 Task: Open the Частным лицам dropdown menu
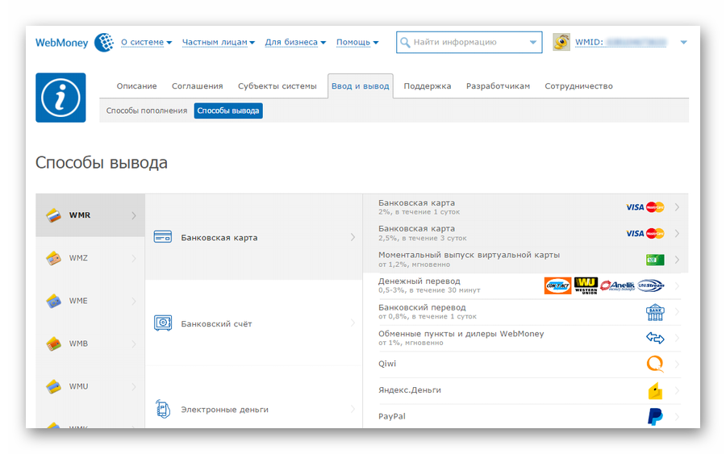coord(219,42)
